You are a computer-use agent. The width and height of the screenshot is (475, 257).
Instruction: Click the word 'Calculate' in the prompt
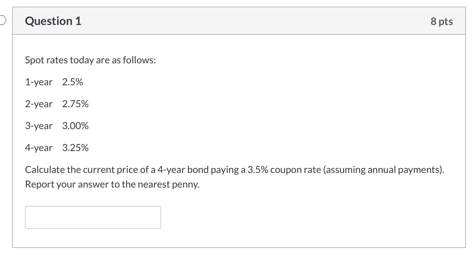45,170
